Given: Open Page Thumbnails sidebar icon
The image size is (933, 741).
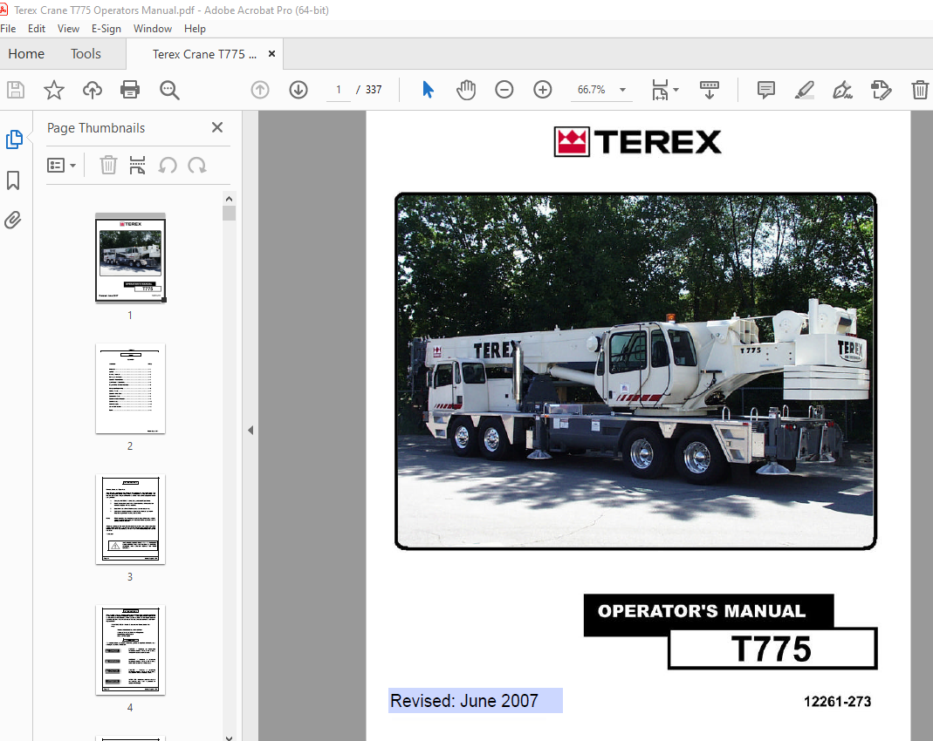Looking at the screenshot, I should point(14,139).
